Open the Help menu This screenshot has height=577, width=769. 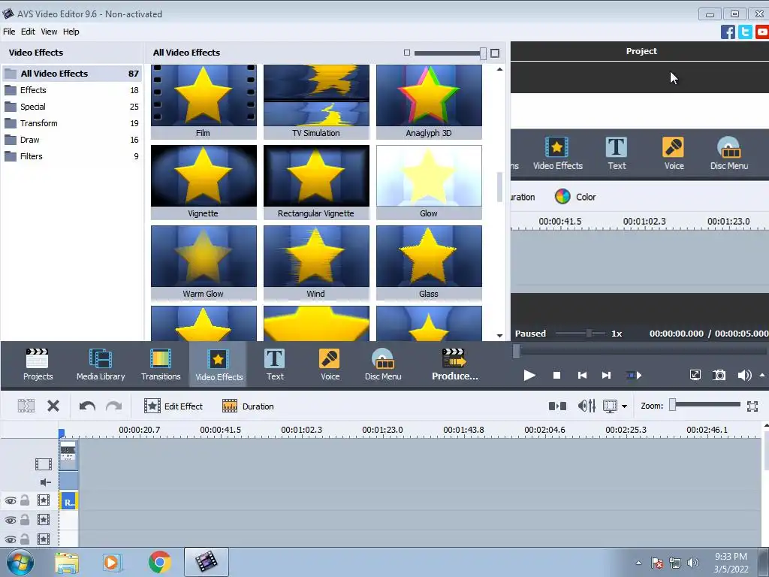[71, 32]
